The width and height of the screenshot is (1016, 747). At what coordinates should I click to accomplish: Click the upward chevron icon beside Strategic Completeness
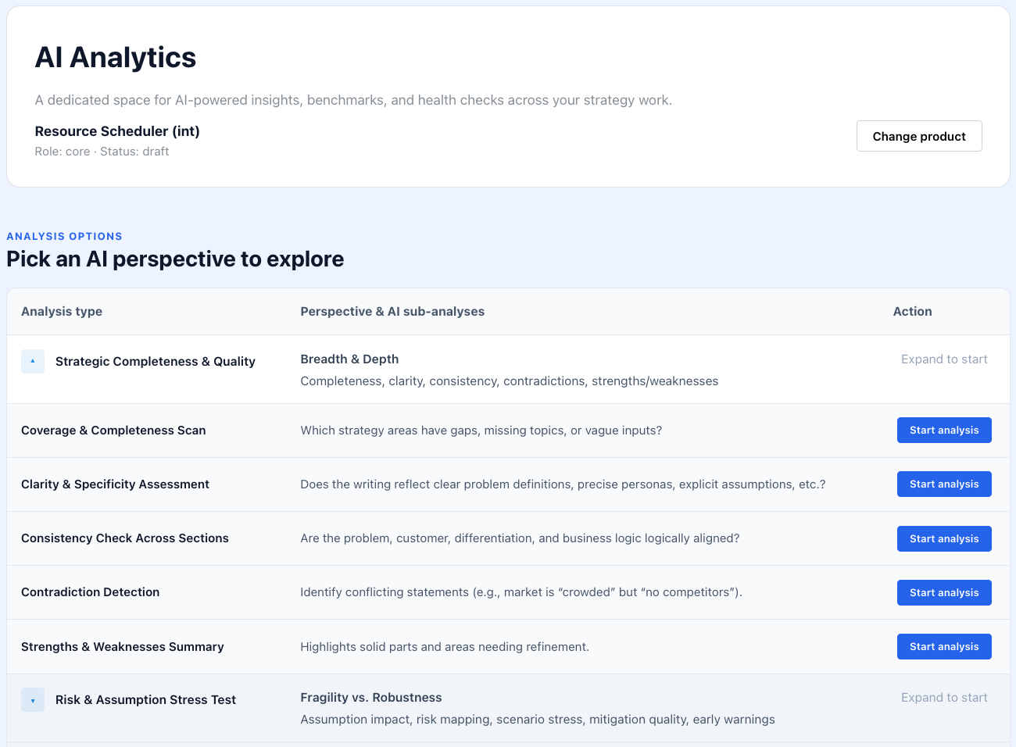[32, 361]
